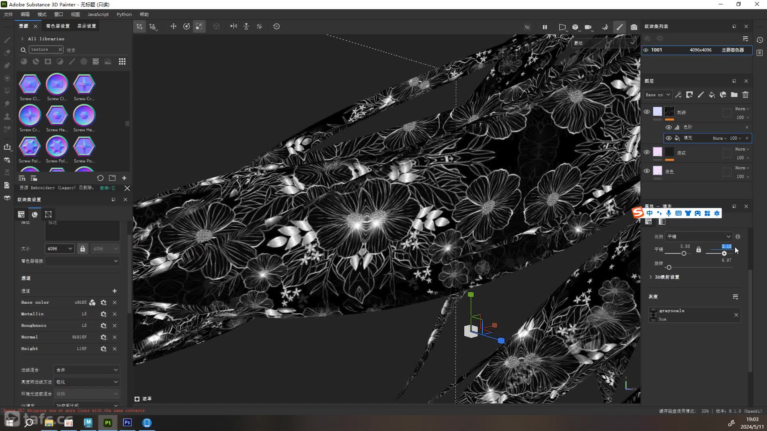The image size is (767, 431).
Task: Click the proportional lock between tiling sliders
Action: pos(699,249)
